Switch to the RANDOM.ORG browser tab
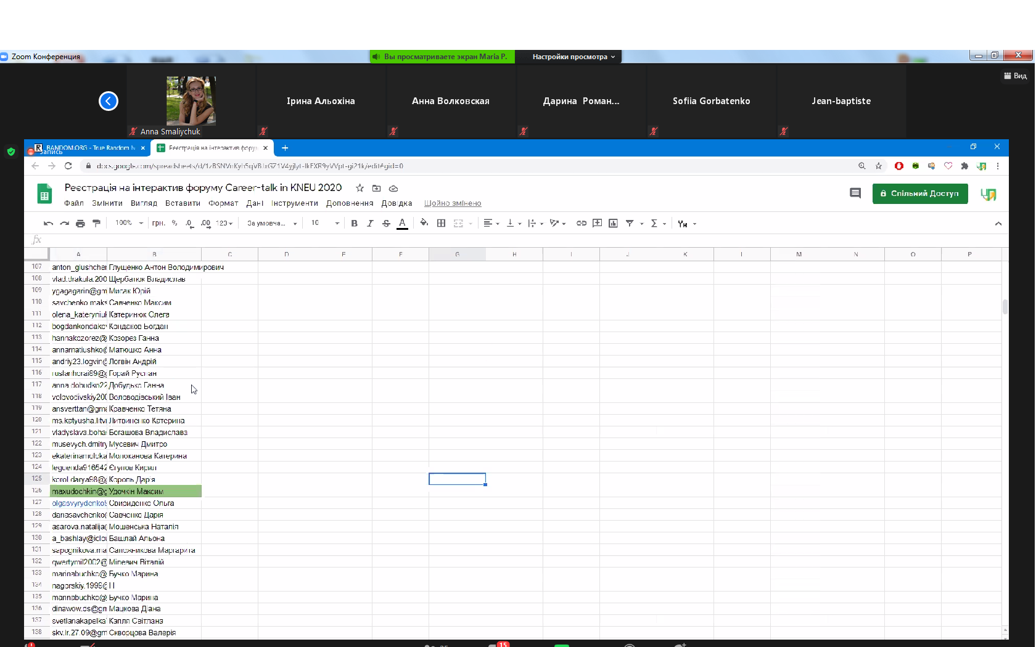The image size is (1036, 647). 89,148
